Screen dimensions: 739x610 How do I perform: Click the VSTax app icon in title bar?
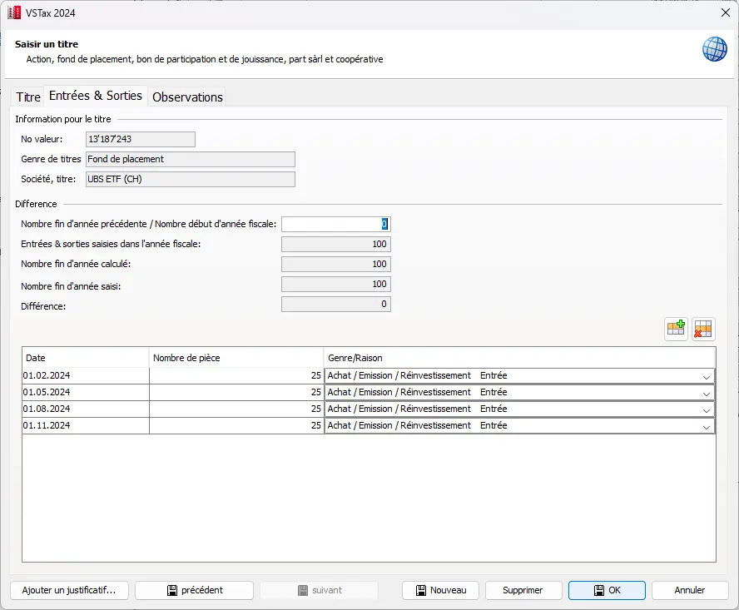point(14,12)
